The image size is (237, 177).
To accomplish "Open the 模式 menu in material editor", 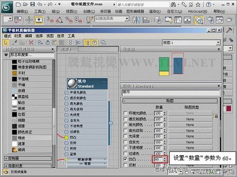I will click(x=8, y=36).
